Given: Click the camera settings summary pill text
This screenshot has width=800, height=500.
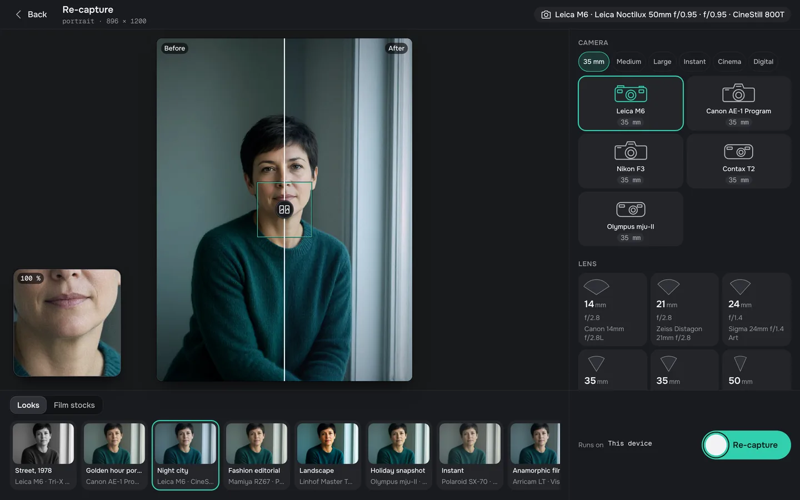Looking at the screenshot, I should click(x=669, y=14).
